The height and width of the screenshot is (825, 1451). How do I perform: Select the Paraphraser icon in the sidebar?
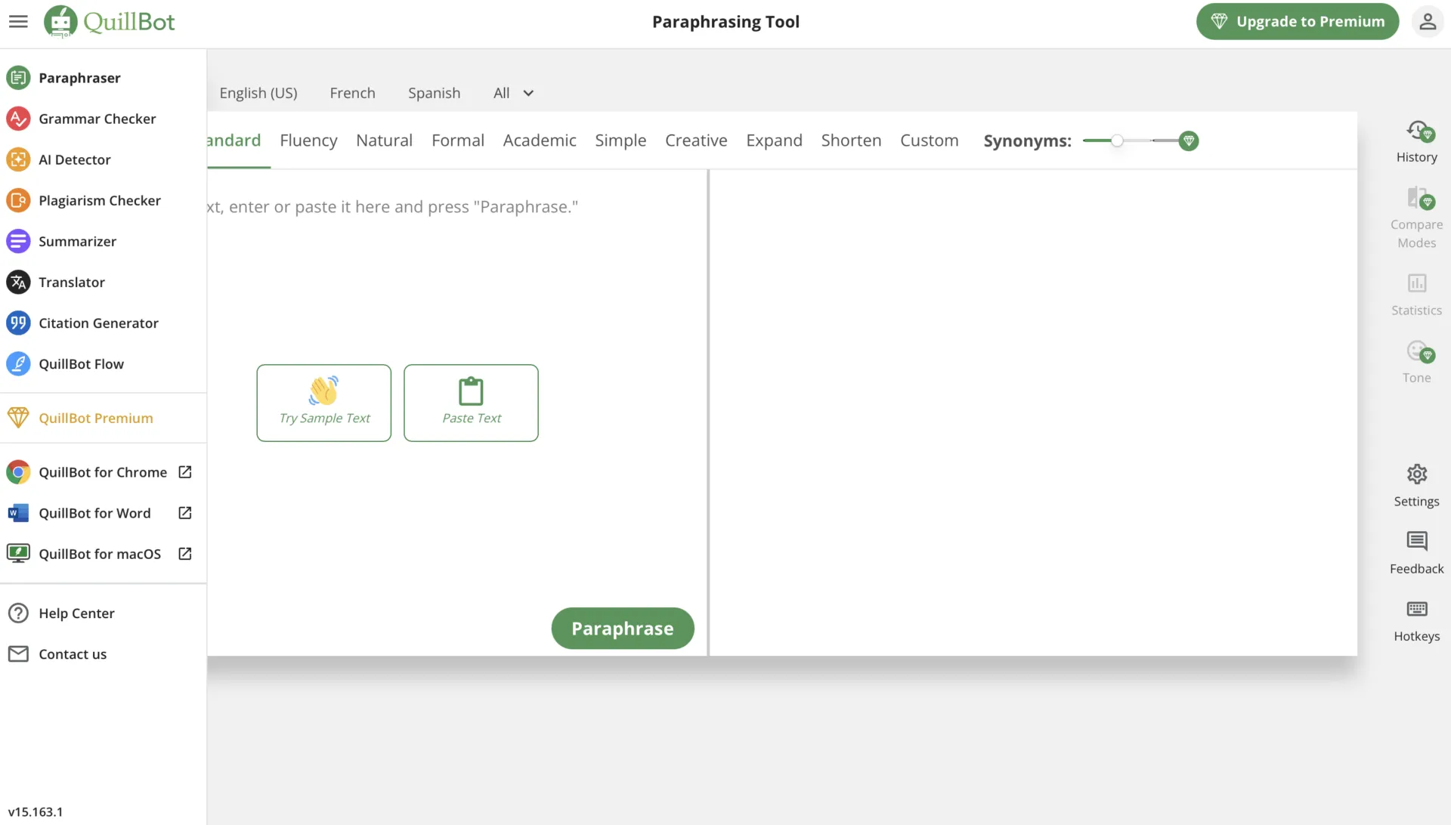pyautogui.click(x=18, y=78)
